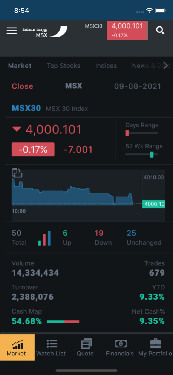
Task: Tap the header MSX30 ticker label
Action: [93, 26]
